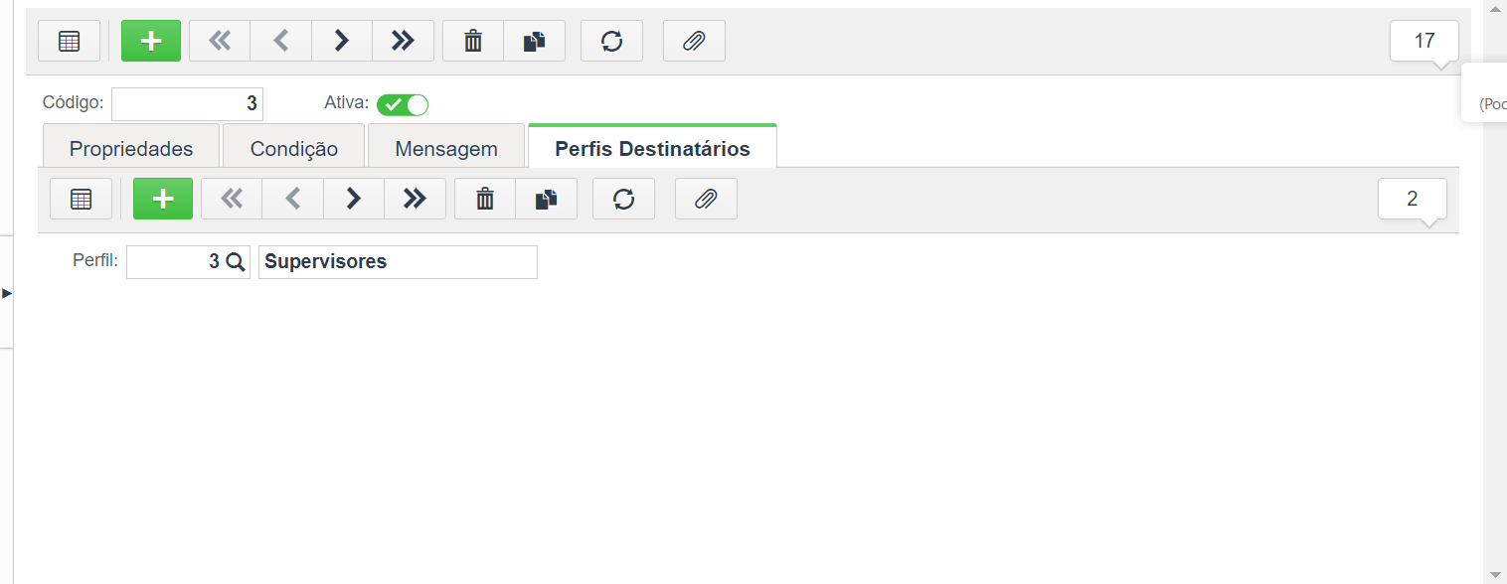The image size is (1507, 584).
Task: Switch to the Condição tab
Action: tap(293, 148)
